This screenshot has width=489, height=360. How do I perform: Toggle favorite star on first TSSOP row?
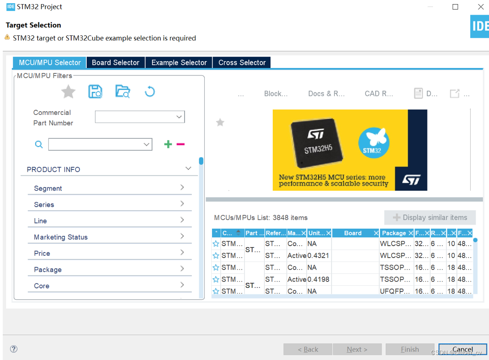pyautogui.click(x=216, y=267)
